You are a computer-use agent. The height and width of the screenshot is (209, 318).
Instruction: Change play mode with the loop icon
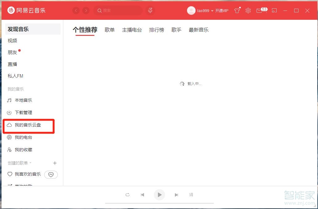point(128,195)
